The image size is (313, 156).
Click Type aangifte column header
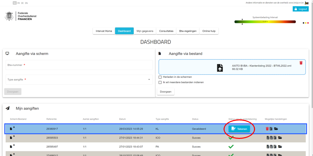pyautogui.click(x=162, y=119)
